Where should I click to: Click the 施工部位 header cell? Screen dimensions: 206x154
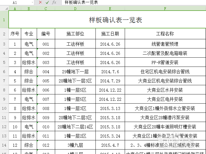pyautogui.click(x=75, y=34)
